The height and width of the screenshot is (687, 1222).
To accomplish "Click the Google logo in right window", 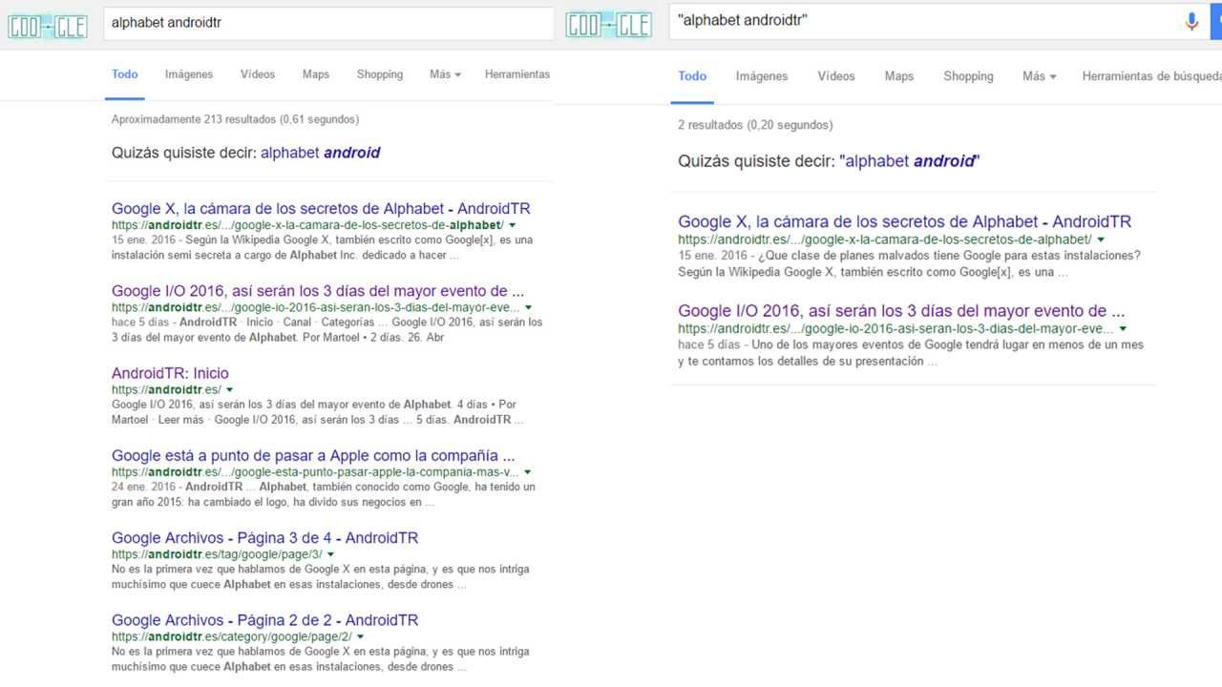I will tap(609, 25).
